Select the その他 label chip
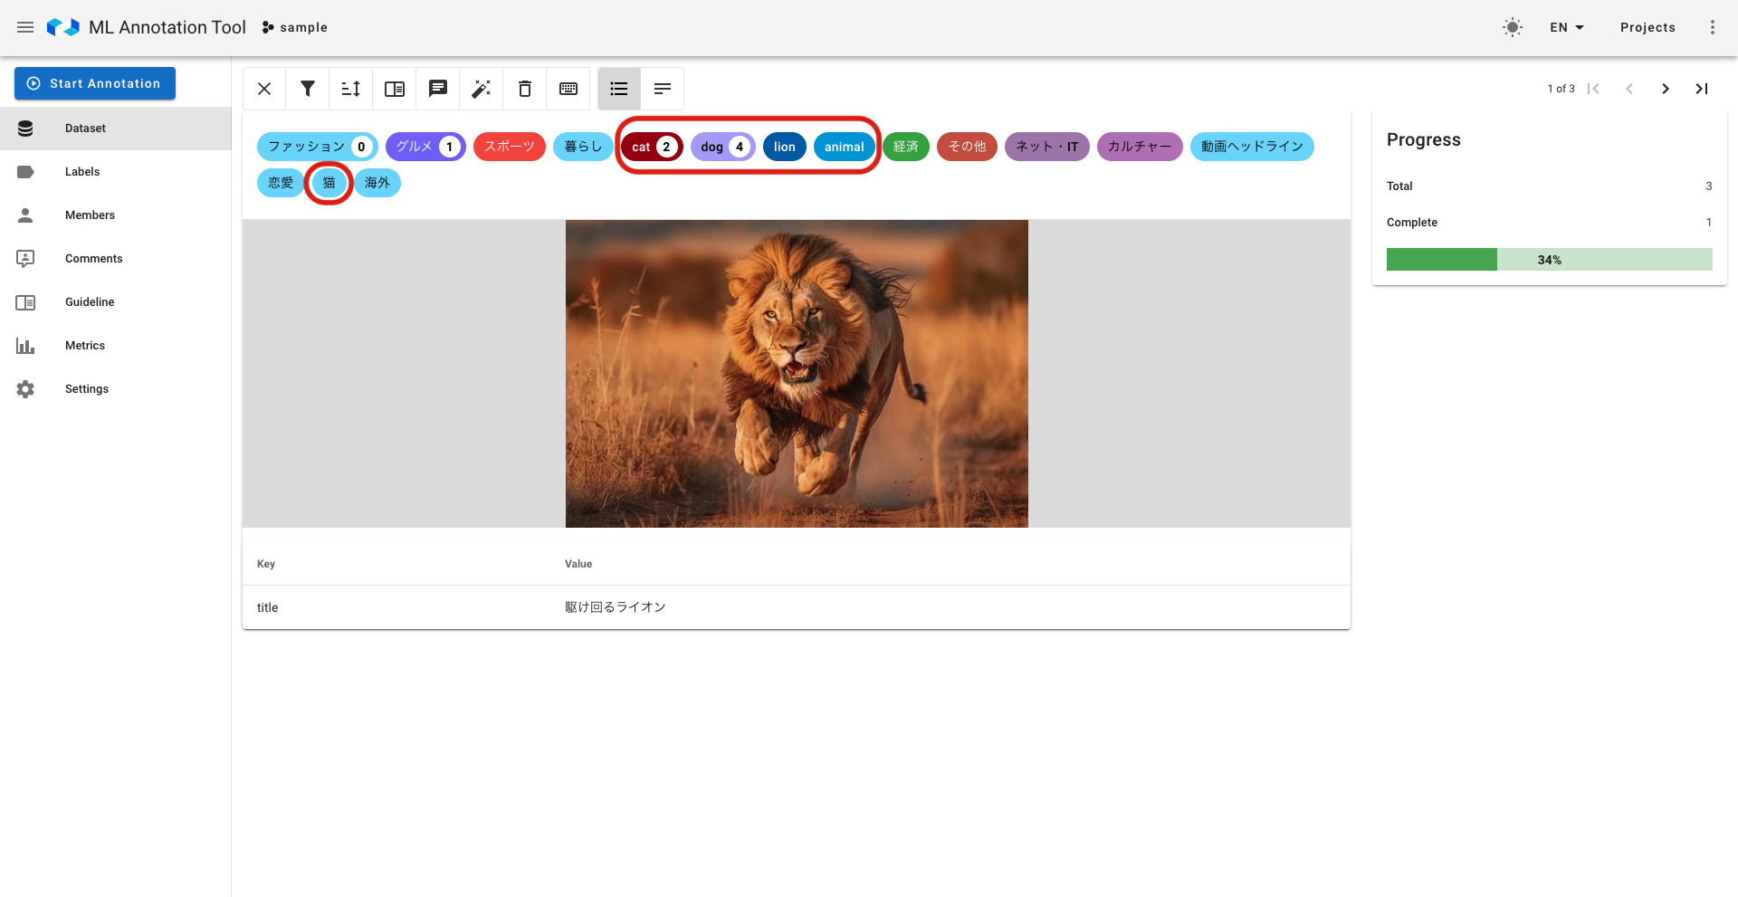Screen dimensions: 1738x897 tap(967, 147)
